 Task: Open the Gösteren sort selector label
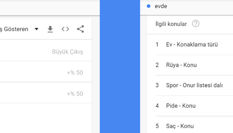14,29
